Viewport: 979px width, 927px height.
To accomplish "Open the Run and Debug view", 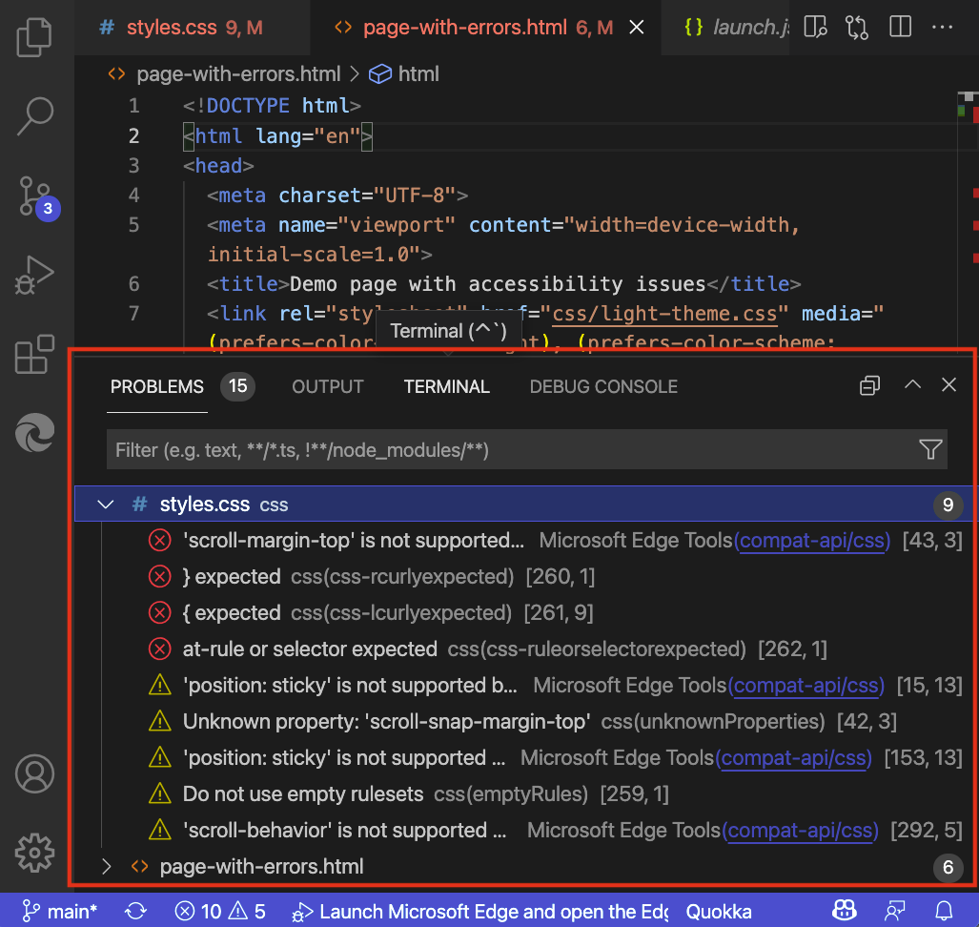I will click(x=34, y=275).
